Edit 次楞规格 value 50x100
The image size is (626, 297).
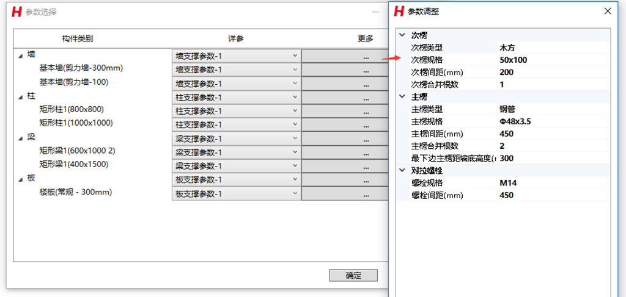(554, 60)
